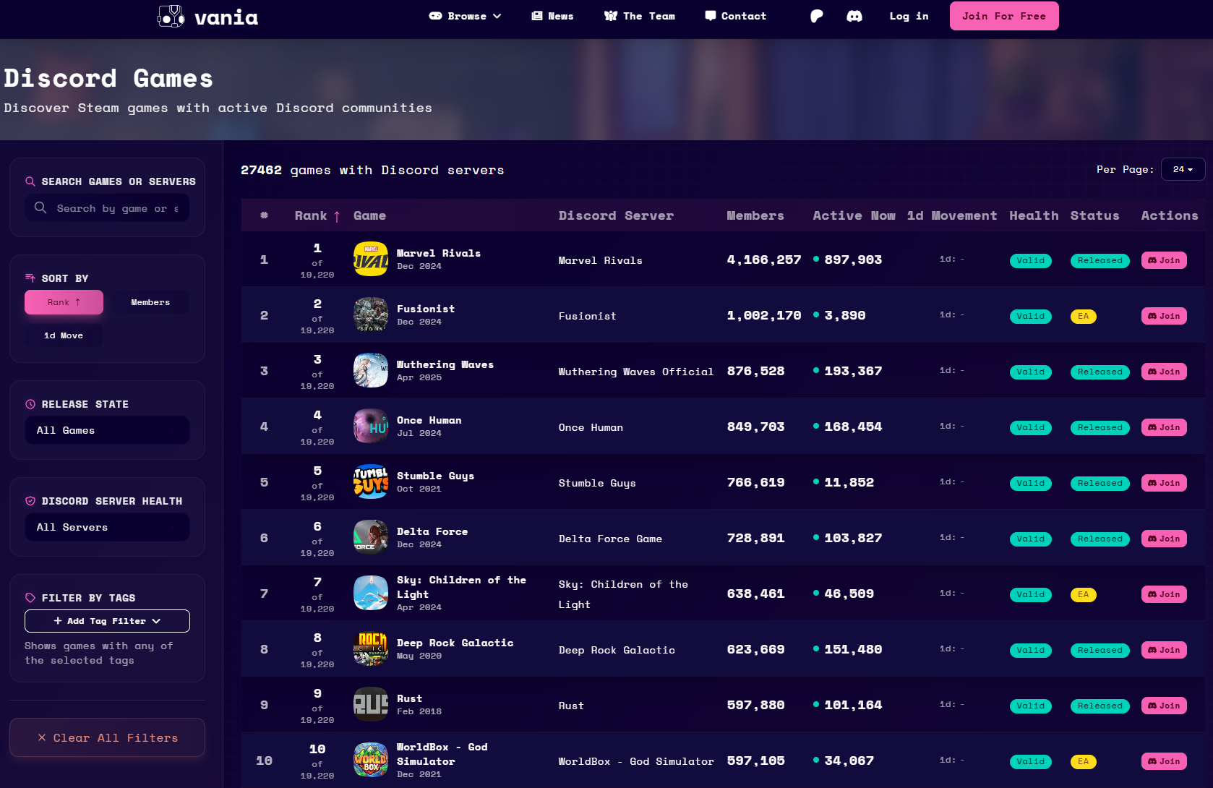The image size is (1213, 788).
Task: Open the Release State dropdown showing All Games
Action: (107, 430)
